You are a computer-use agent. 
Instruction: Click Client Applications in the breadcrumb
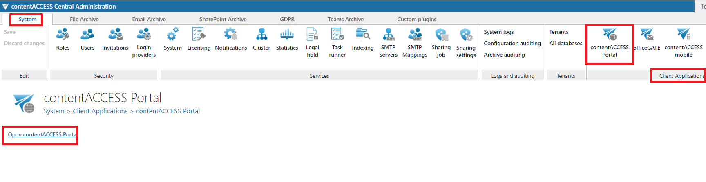coord(100,111)
